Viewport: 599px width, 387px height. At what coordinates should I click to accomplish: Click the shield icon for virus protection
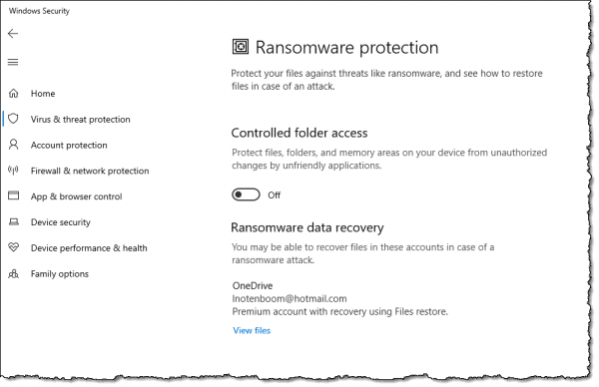pyautogui.click(x=13, y=119)
